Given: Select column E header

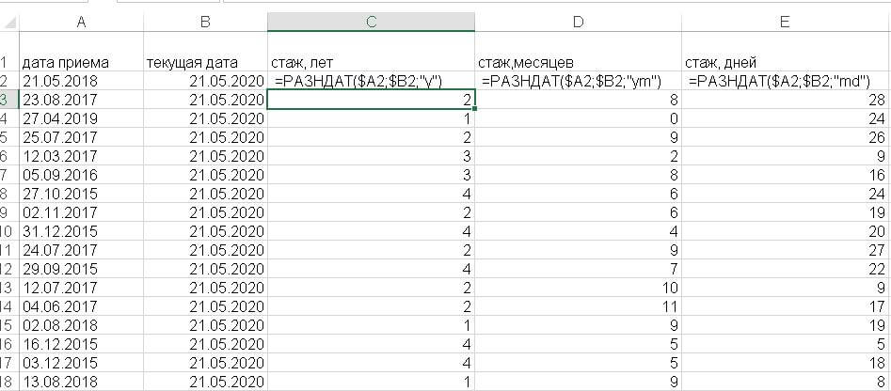Looking at the screenshot, I should point(785,23).
